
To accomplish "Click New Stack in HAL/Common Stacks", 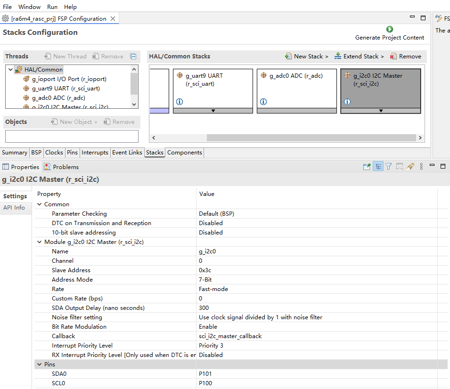I will (306, 56).
